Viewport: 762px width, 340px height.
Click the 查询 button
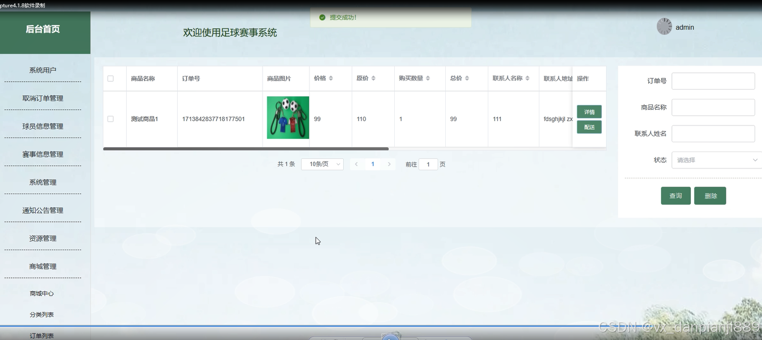coord(676,196)
